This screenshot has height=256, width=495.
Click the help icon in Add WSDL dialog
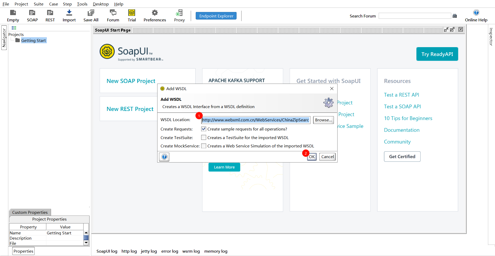(164, 157)
